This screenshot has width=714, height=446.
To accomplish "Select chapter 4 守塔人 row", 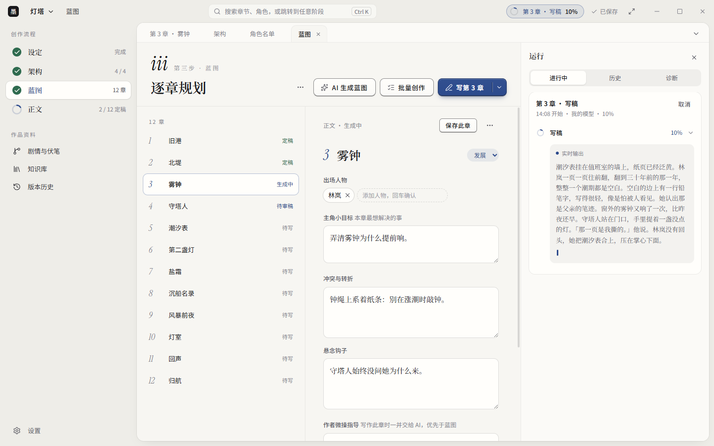I will (x=221, y=206).
